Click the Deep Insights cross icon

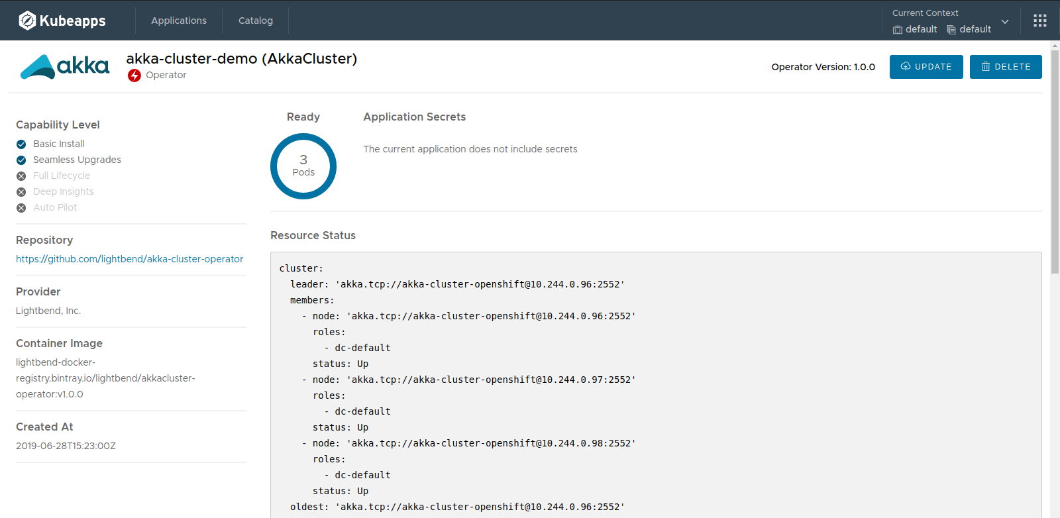click(21, 192)
